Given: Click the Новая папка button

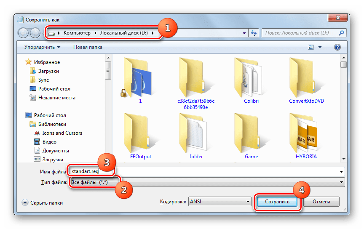Looking at the screenshot, I should 88,47.
